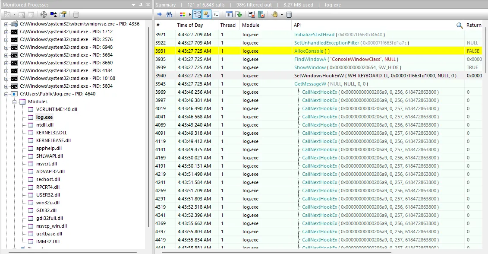Select the USER32.dll module
The image size is (488, 254).
48,195
